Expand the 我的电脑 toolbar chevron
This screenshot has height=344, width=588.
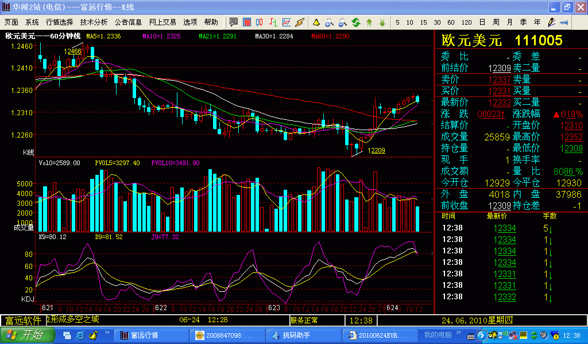coord(459,333)
